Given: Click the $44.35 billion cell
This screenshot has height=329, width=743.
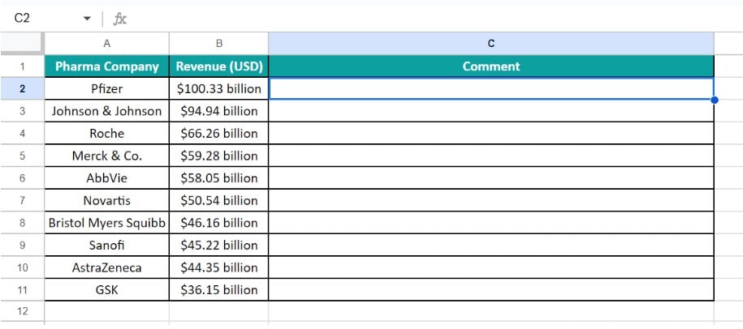Looking at the screenshot, I should click(219, 267).
